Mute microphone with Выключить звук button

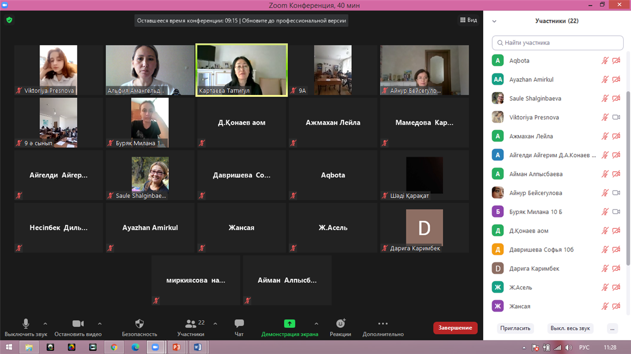[x=26, y=324]
